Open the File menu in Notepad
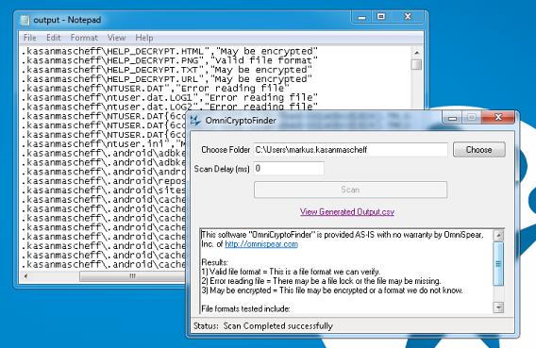536x348 pixels. (30, 38)
